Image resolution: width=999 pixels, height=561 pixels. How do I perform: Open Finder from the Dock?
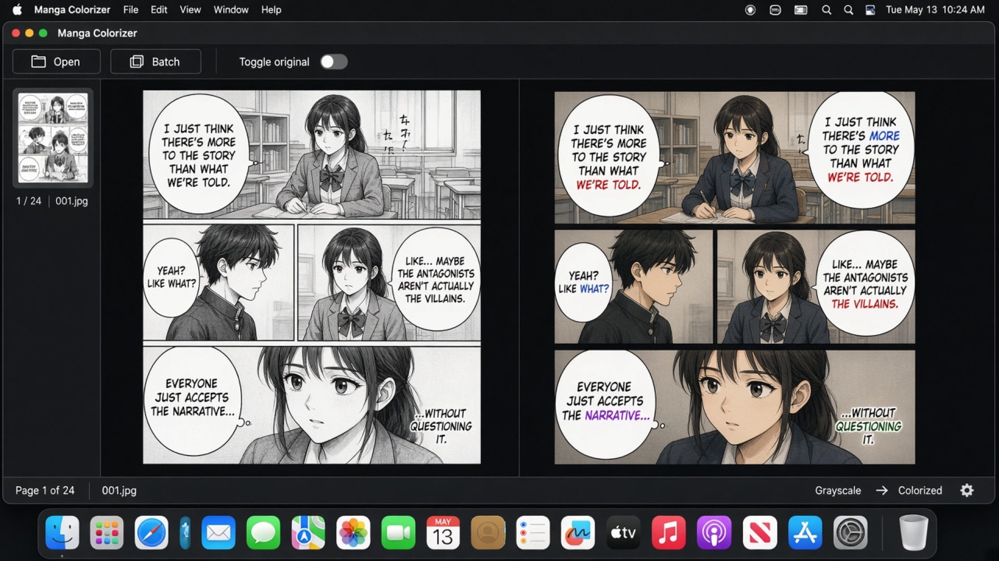[62, 532]
